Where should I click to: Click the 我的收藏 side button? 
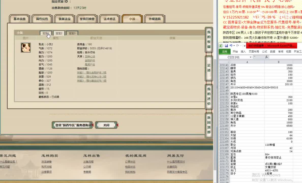(209, 39)
